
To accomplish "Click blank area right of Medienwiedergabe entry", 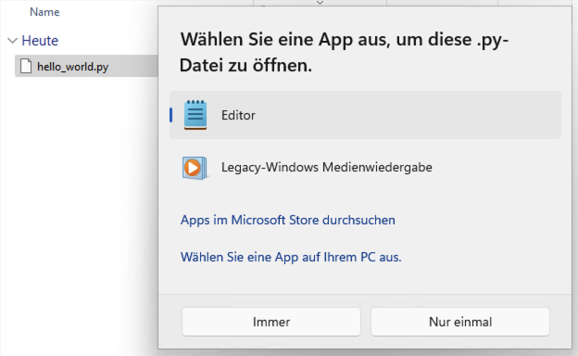I will point(496,167).
